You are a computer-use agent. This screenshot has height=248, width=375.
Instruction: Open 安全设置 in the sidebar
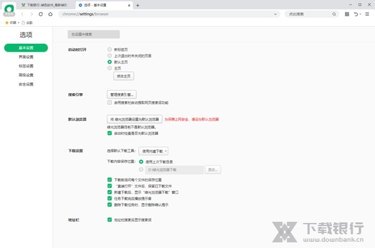[26, 84]
